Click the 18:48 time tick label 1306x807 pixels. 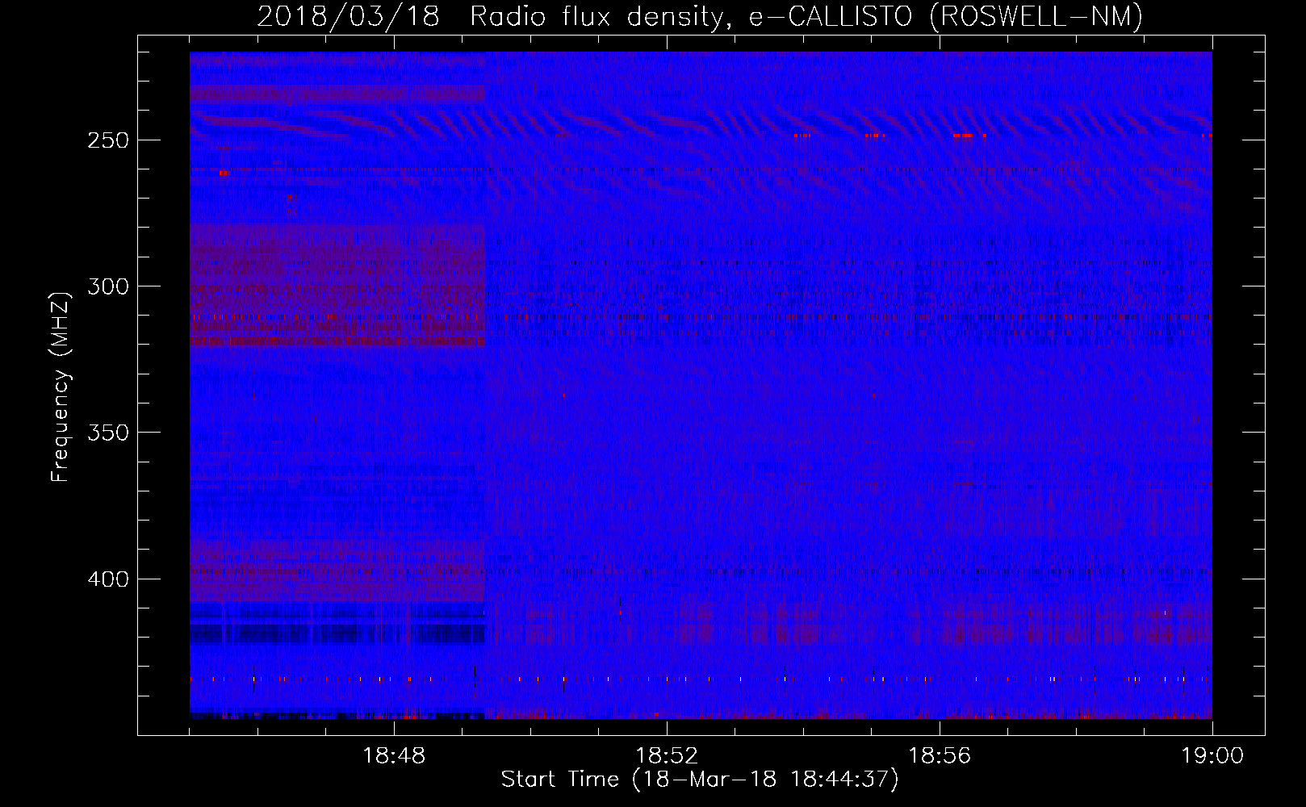click(394, 756)
